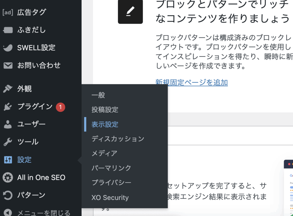Open the 設定 menu in sidebar
293x216 pixels.
(24, 160)
